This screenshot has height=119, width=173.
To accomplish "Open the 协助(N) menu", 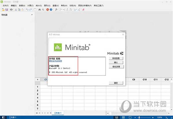I will [73, 5].
